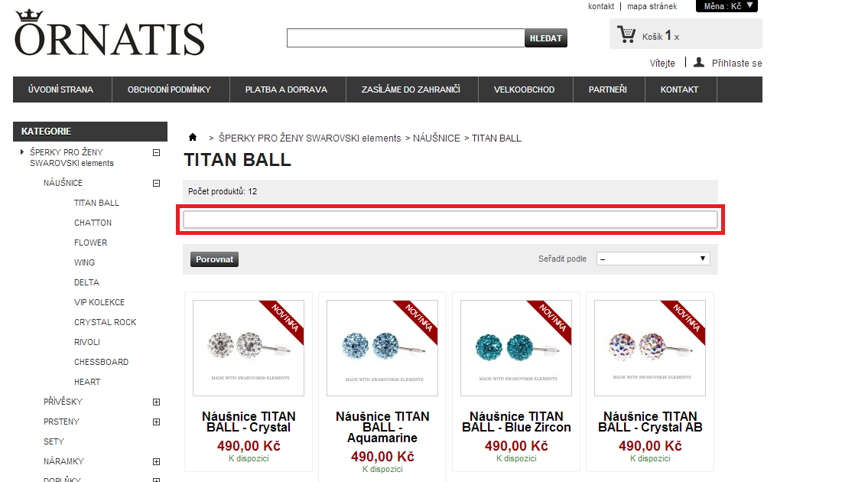Open the shopping cart icon
This screenshot has height=482, width=842.
(x=626, y=34)
